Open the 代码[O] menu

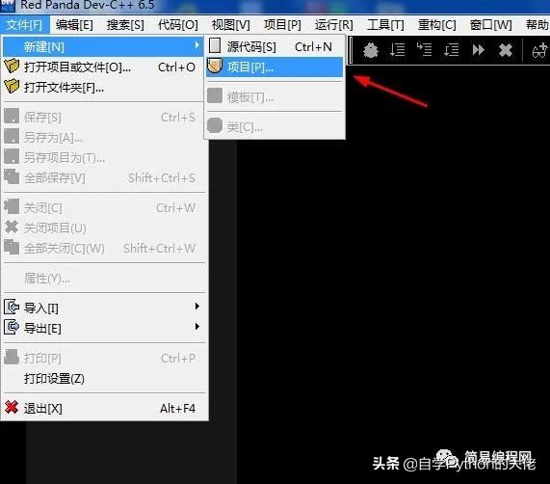pyautogui.click(x=178, y=25)
